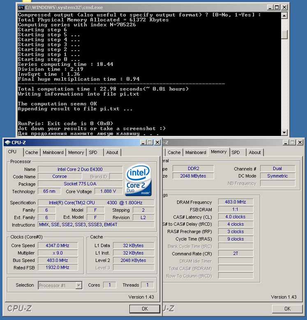Click the Stepping 2 value
The width and height of the screenshot is (307, 320).
pyautogui.click(x=143, y=210)
